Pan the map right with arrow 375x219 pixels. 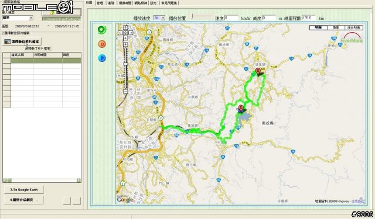[131, 33]
